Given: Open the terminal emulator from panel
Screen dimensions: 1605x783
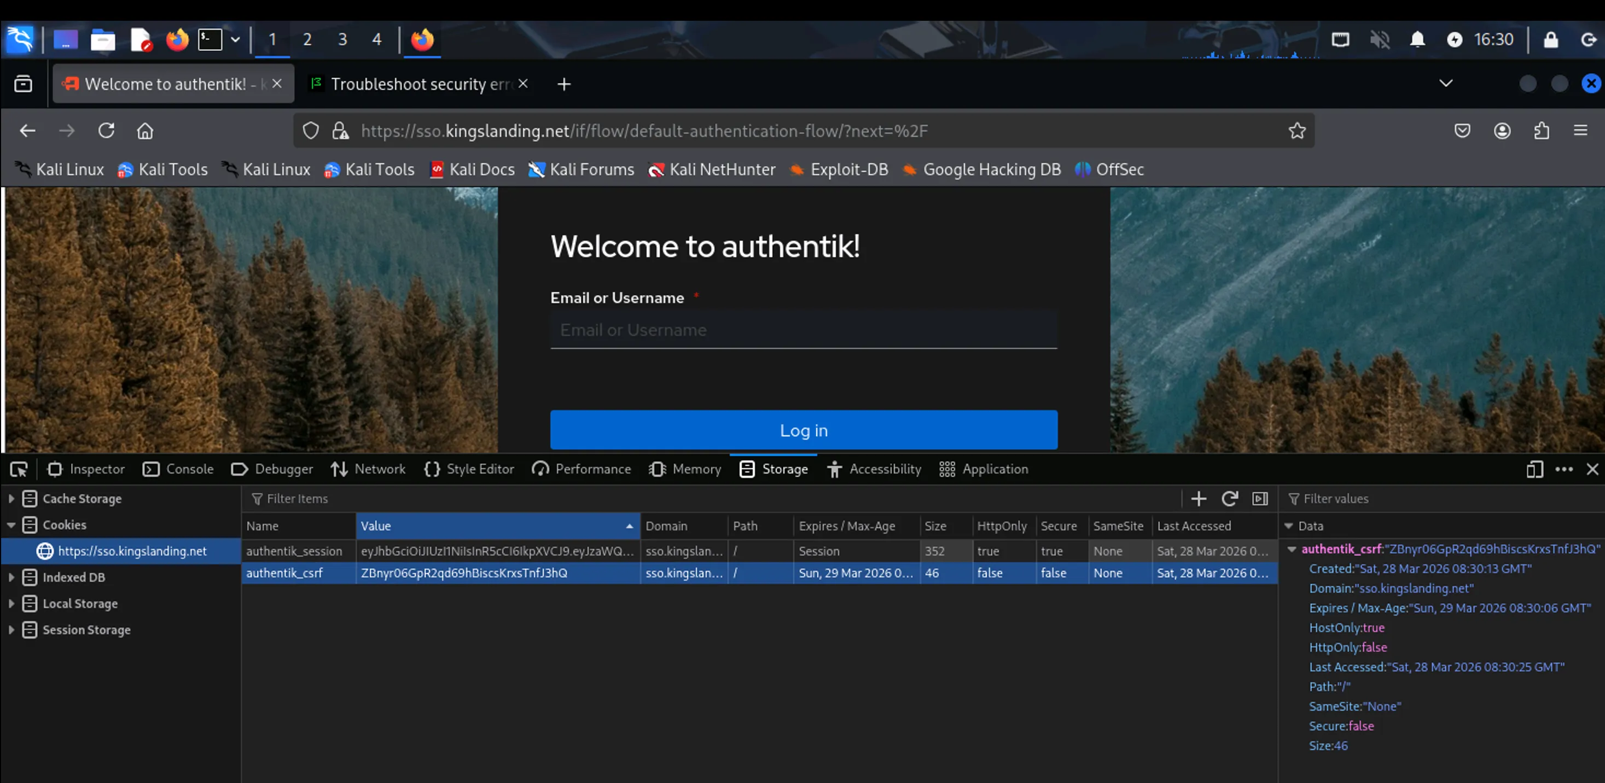Looking at the screenshot, I should [210, 40].
